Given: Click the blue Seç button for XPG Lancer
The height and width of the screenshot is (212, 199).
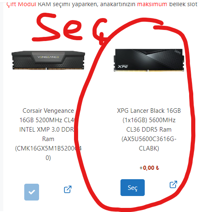Looking at the screenshot, I should tap(132, 187).
